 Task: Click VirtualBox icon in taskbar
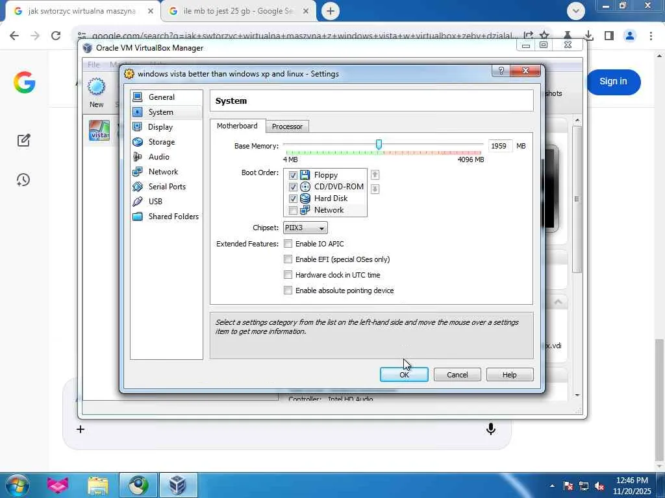[x=178, y=486]
